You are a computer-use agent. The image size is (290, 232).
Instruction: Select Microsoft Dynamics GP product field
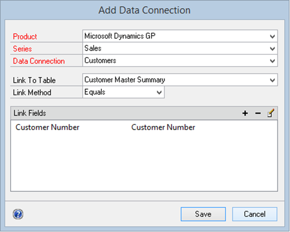click(x=180, y=36)
